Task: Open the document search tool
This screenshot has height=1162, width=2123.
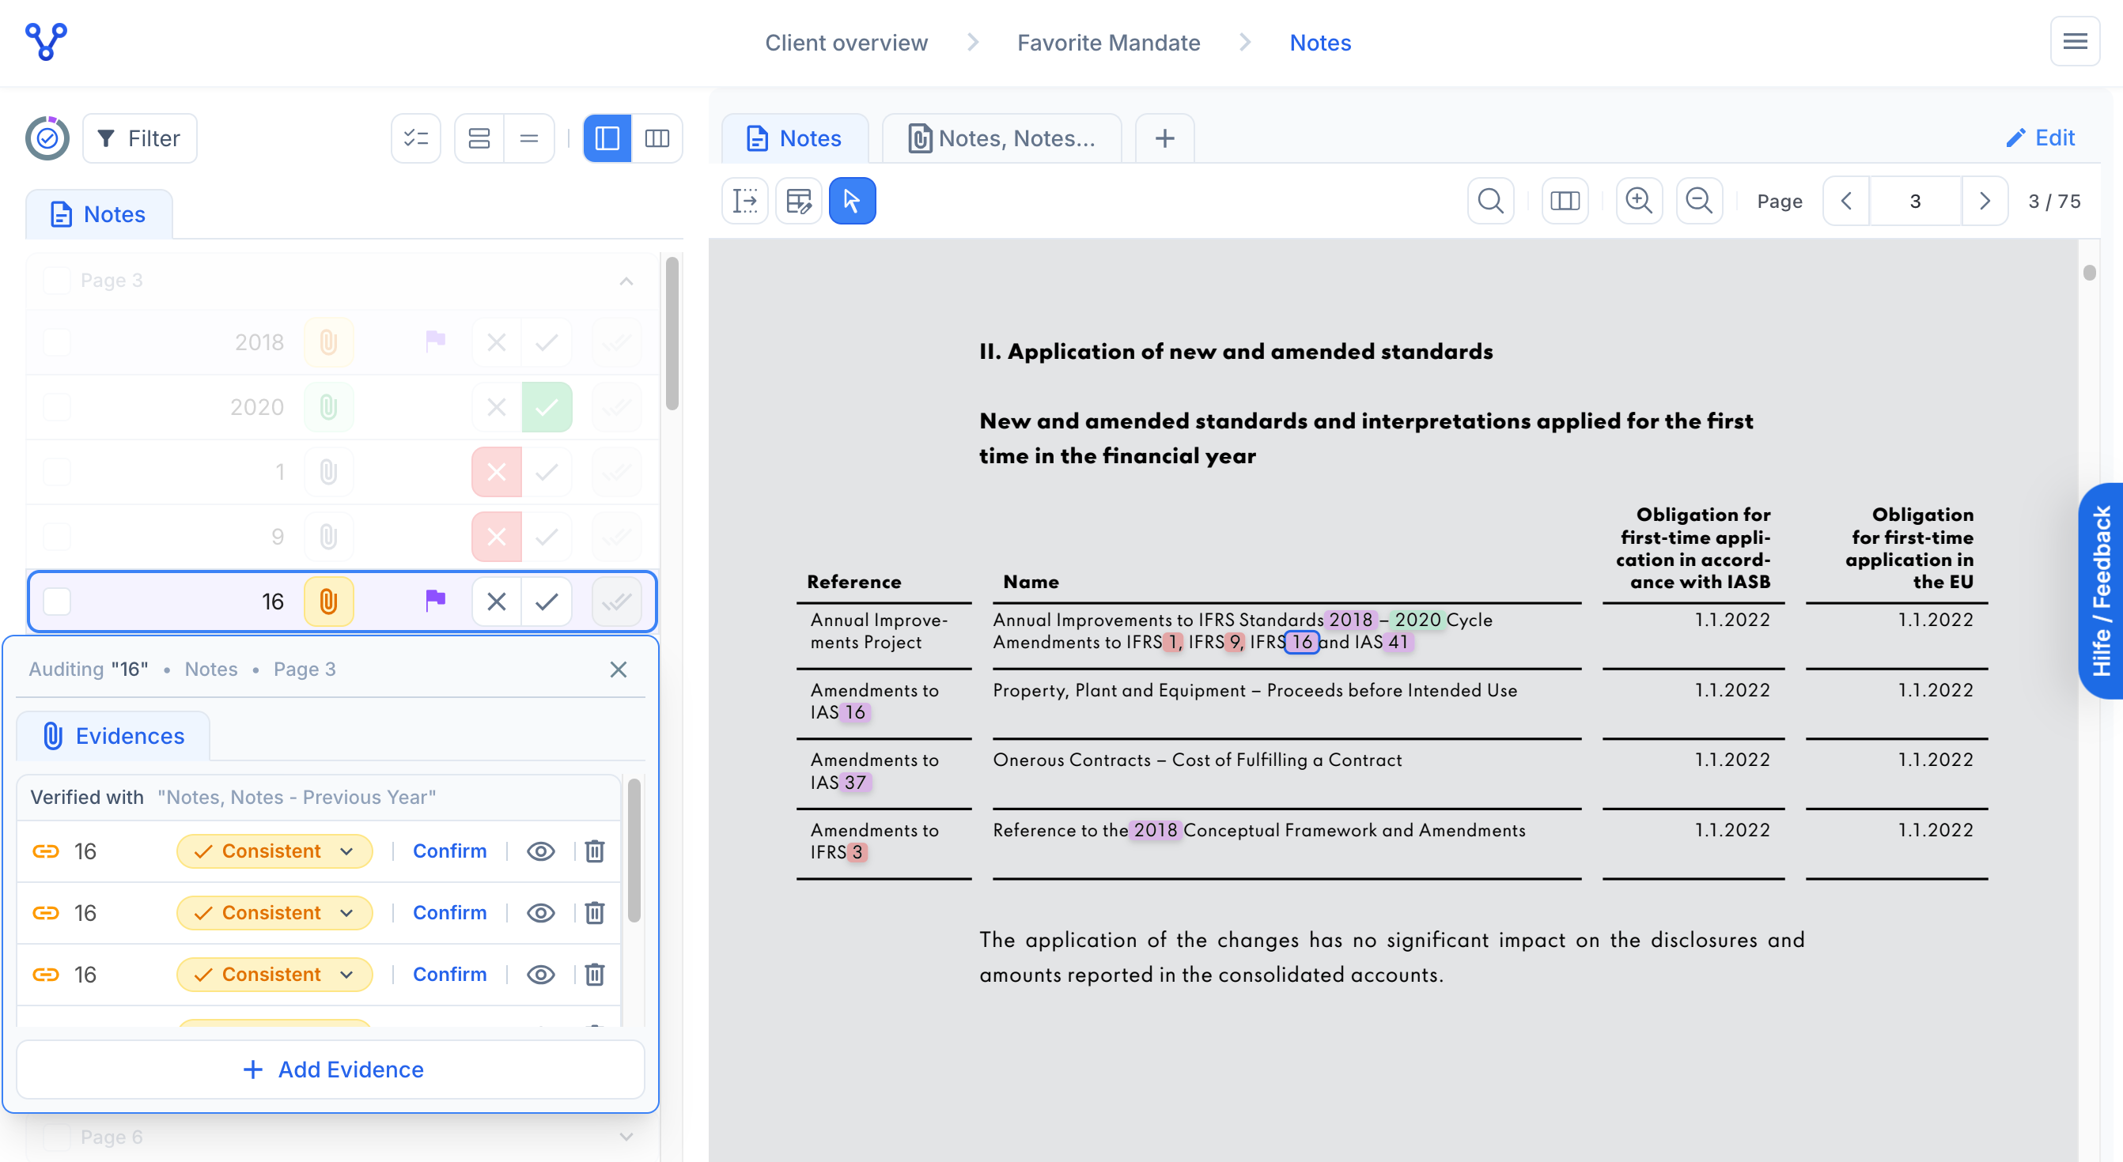Action: point(1490,201)
